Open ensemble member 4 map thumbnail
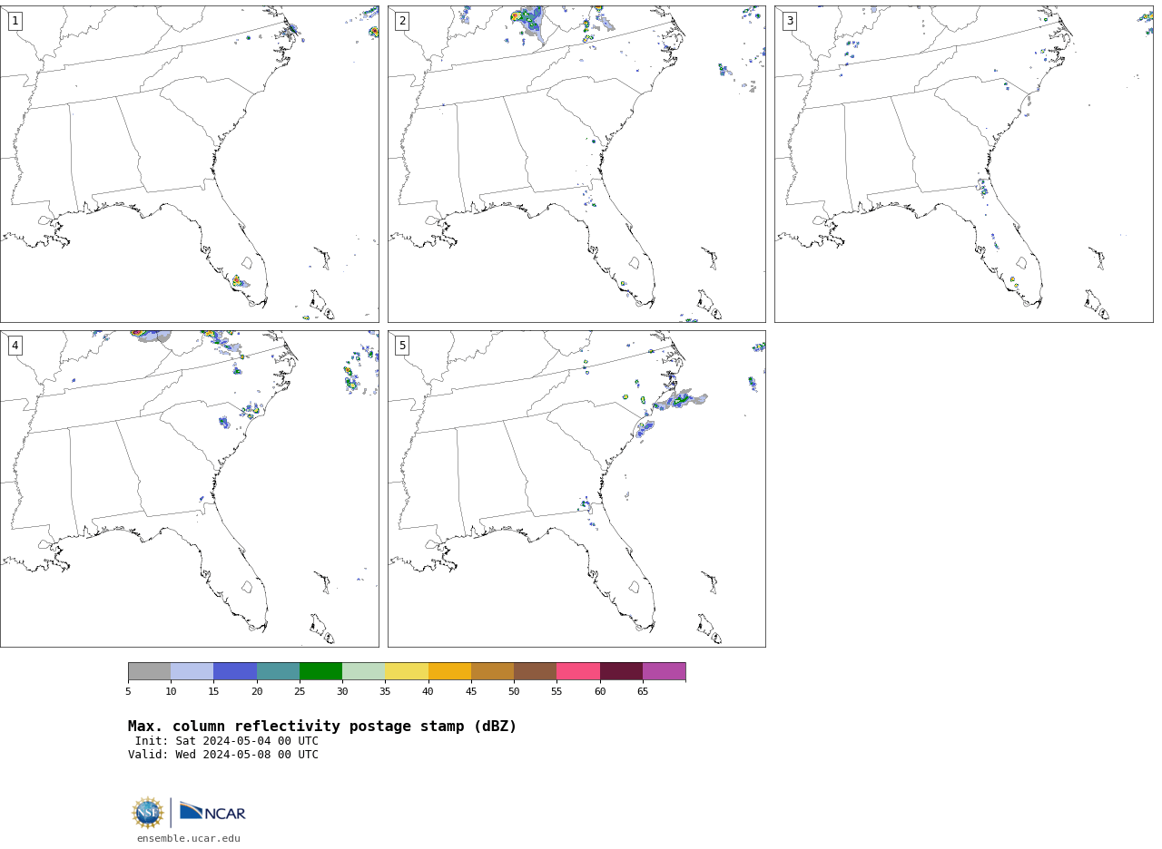The image size is (1162, 849). (x=190, y=489)
